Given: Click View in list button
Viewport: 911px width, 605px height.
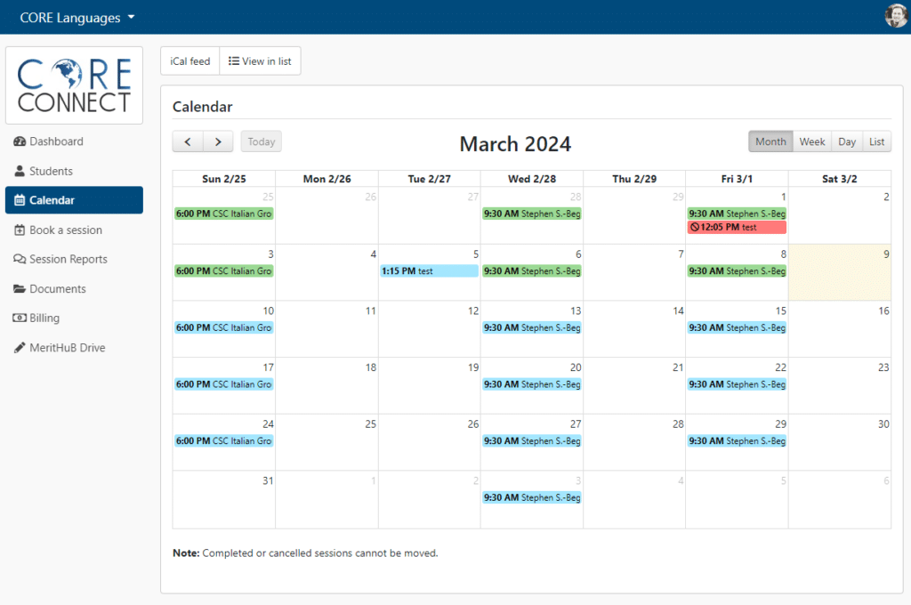Looking at the screenshot, I should [260, 61].
